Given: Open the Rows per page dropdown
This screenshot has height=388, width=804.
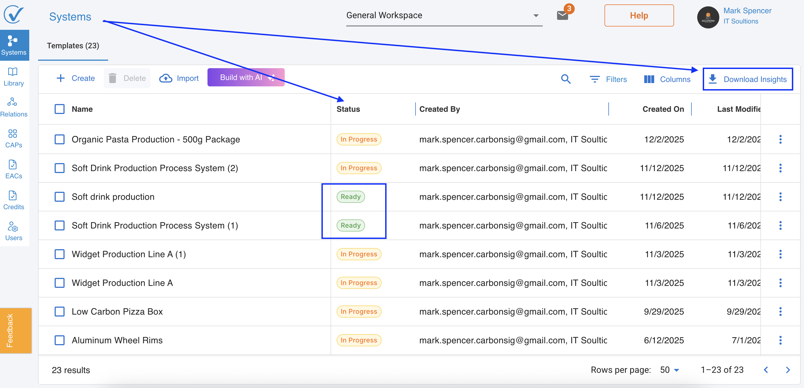Looking at the screenshot, I should [669, 370].
